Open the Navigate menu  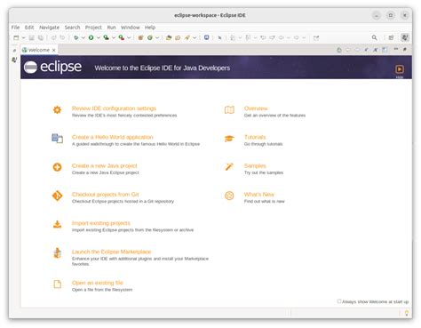[x=49, y=28]
